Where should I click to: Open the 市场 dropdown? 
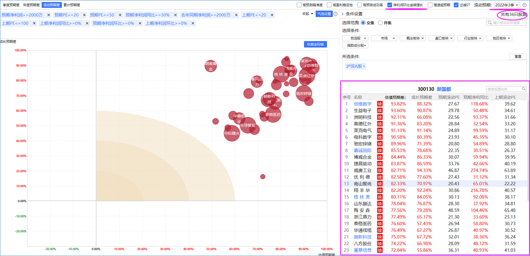384,38
